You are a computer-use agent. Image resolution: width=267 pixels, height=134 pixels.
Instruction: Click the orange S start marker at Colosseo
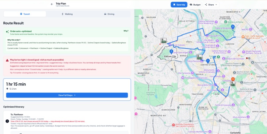point(233,79)
